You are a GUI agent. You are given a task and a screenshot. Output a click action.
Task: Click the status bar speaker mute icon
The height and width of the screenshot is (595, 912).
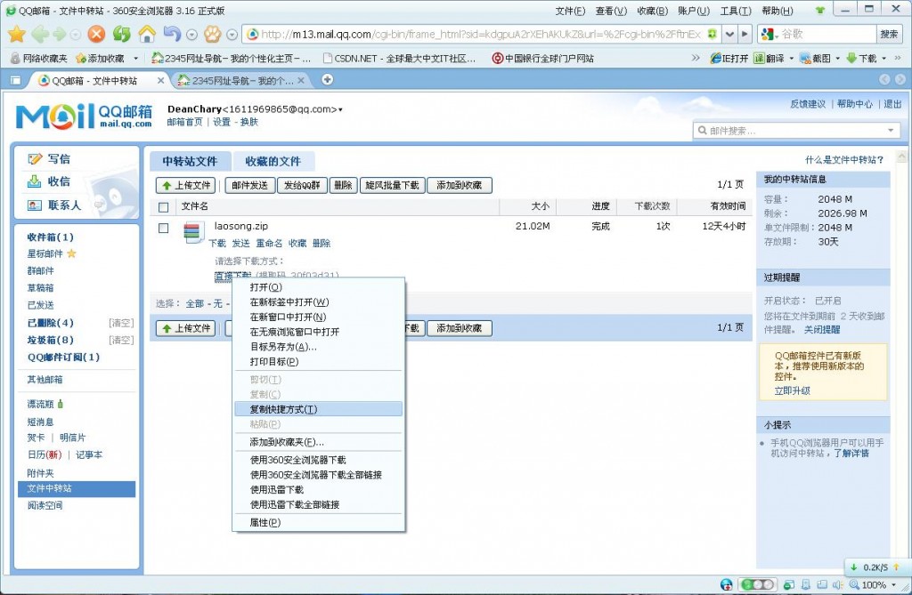[837, 584]
